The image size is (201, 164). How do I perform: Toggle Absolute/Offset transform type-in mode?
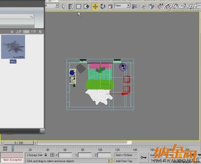[52, 155]
